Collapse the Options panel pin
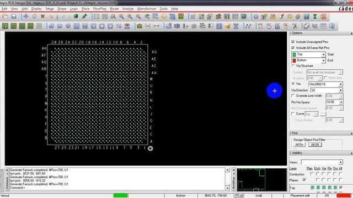 pos(351,33)
